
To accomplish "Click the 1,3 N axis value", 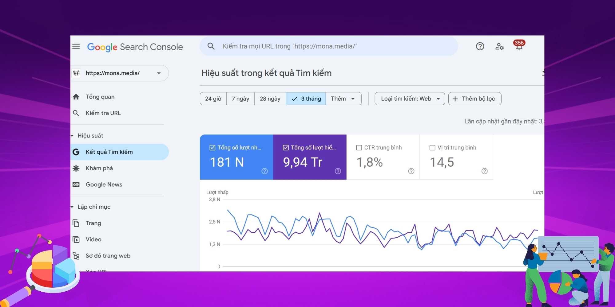I will [214, 244].
